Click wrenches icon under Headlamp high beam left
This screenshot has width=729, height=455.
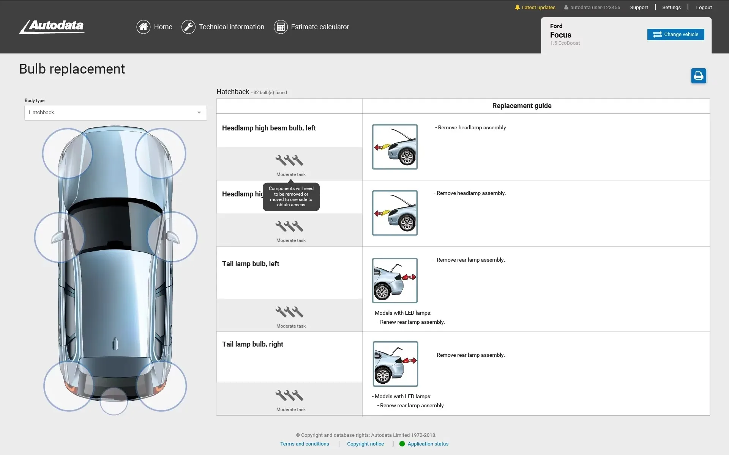[289, 160]
